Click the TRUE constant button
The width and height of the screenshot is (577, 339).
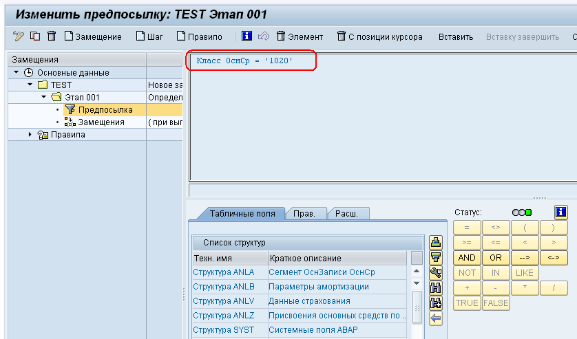click(467, 303)
